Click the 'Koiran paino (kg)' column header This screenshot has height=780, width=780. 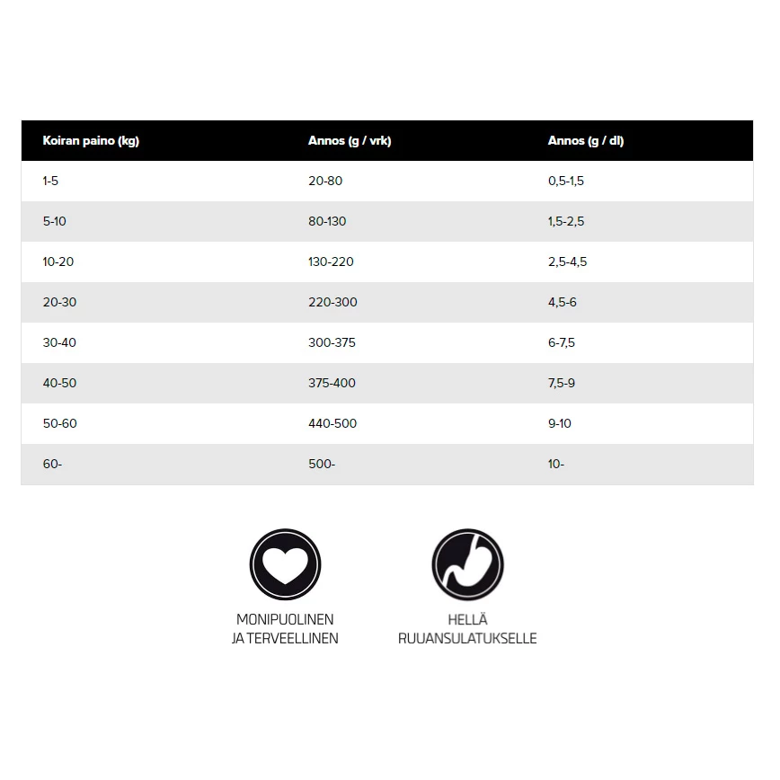click(x=91, y=141)
